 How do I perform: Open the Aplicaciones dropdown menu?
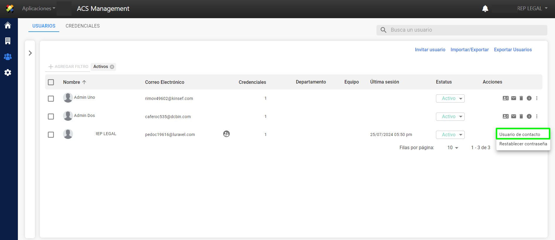tap(38, 8)
